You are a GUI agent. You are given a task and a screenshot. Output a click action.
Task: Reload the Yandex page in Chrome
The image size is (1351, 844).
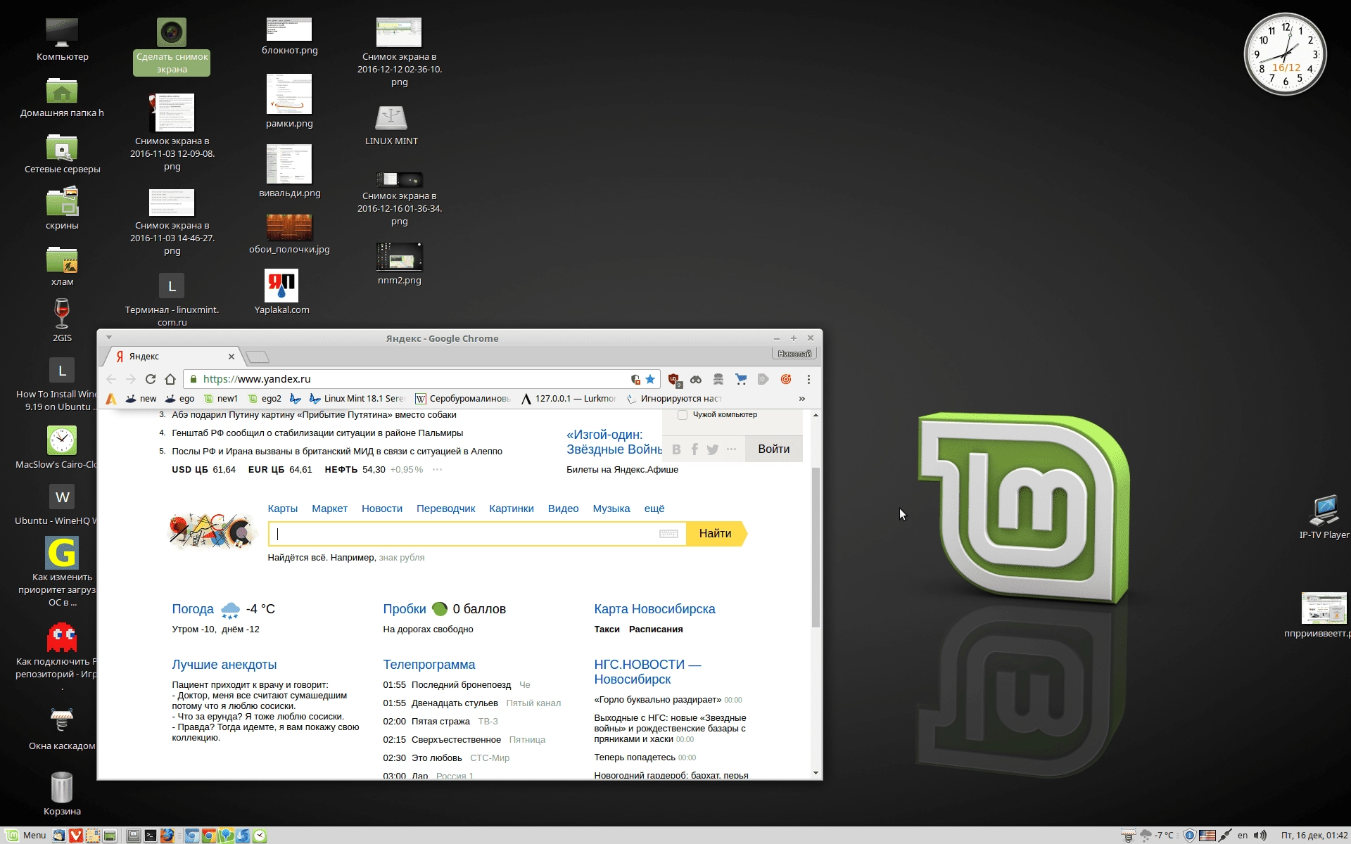tap(150, 379)
